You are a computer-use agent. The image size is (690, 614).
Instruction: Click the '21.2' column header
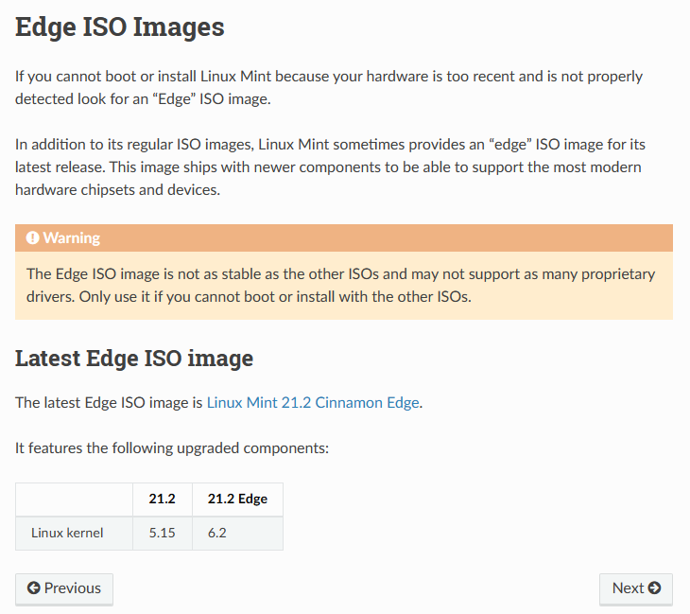click(x=162, y=499)
